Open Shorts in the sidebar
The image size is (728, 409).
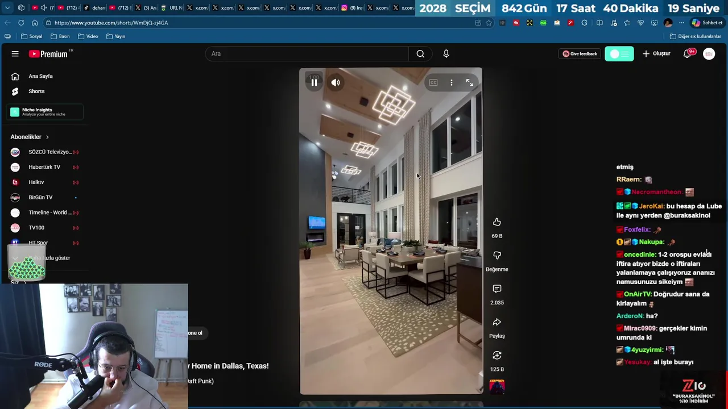[36, 91]
